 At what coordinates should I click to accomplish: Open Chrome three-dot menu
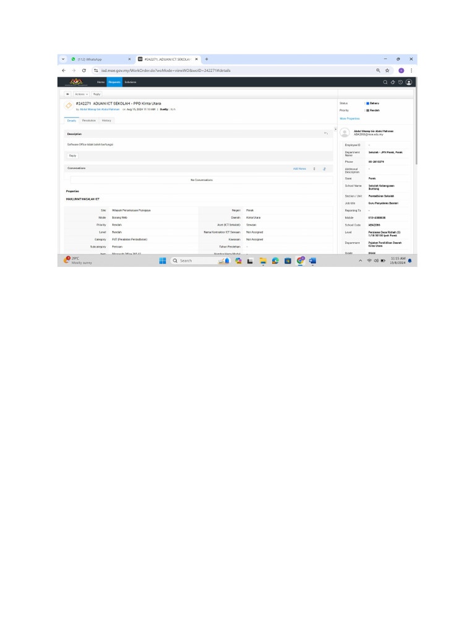pyautogui.click(x=411, y=71)
